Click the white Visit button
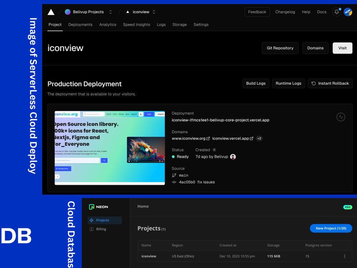The height and width of the screenshot is (268, 357). pyautogui.click(x=342, y=48)
